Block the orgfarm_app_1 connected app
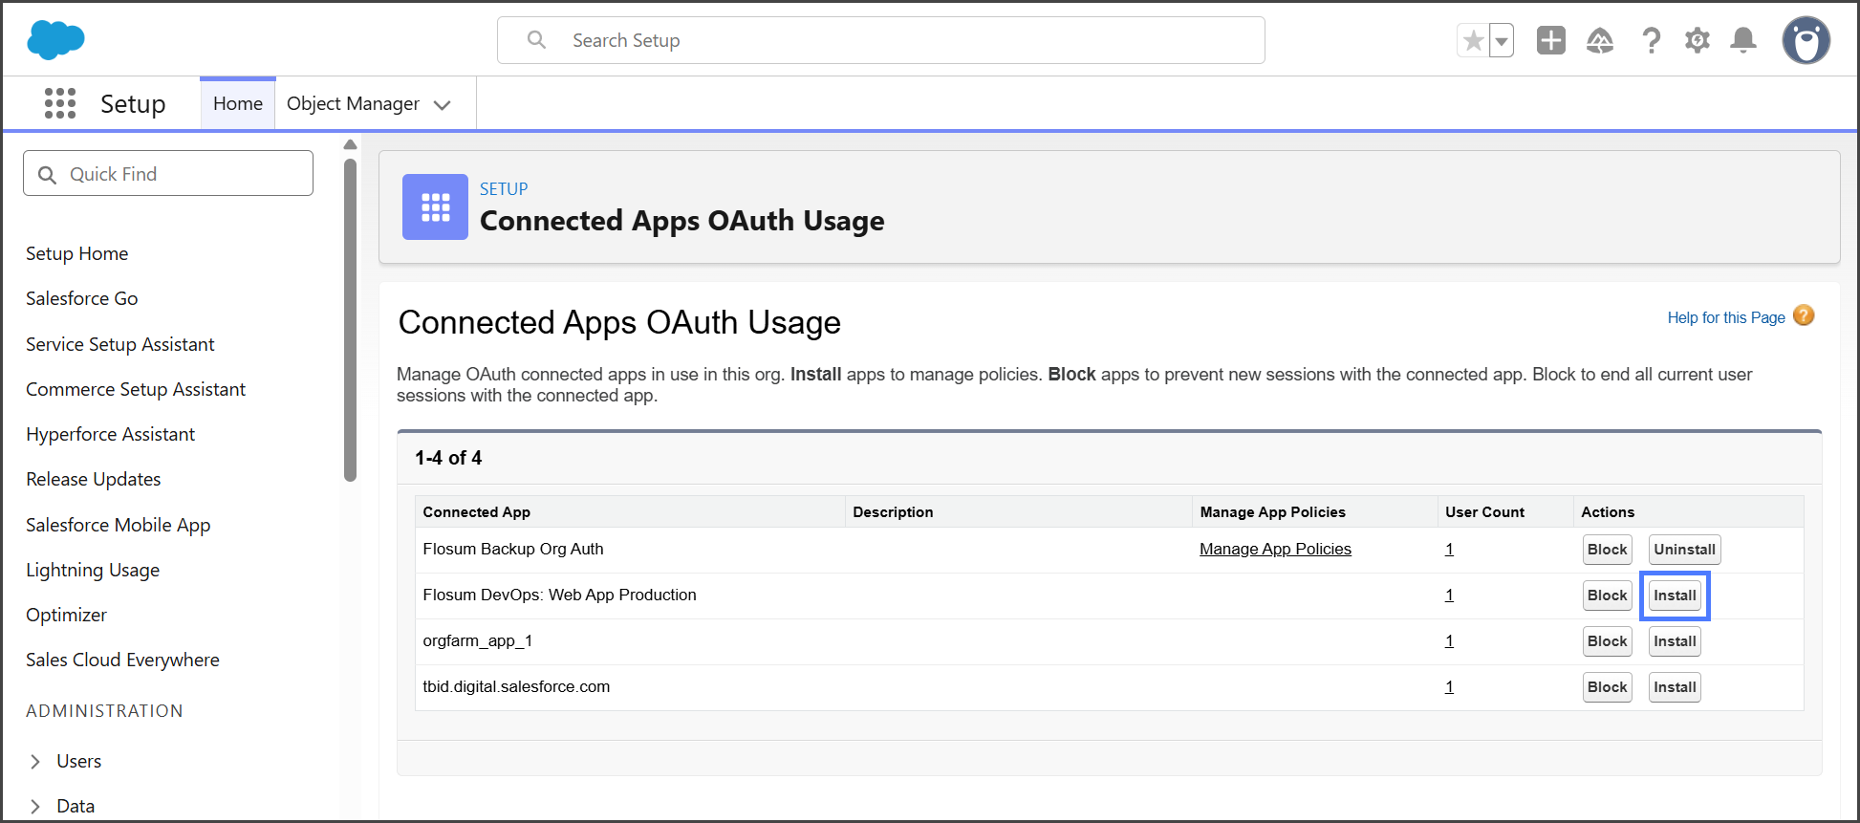Screen dimensions: 1860x823 point(1607,641)
